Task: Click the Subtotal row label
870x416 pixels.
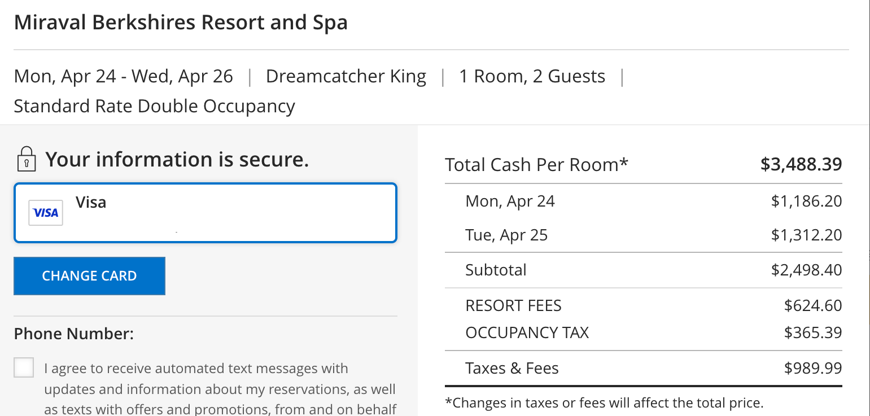Action: [x=496, y=270]
